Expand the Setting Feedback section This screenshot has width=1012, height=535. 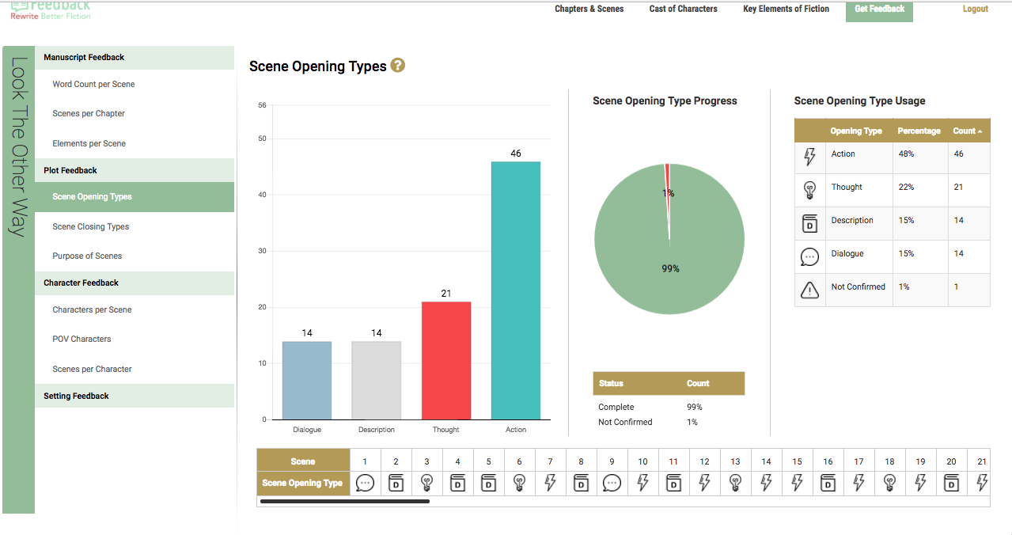pyautogui.click(x=77, y=396)
